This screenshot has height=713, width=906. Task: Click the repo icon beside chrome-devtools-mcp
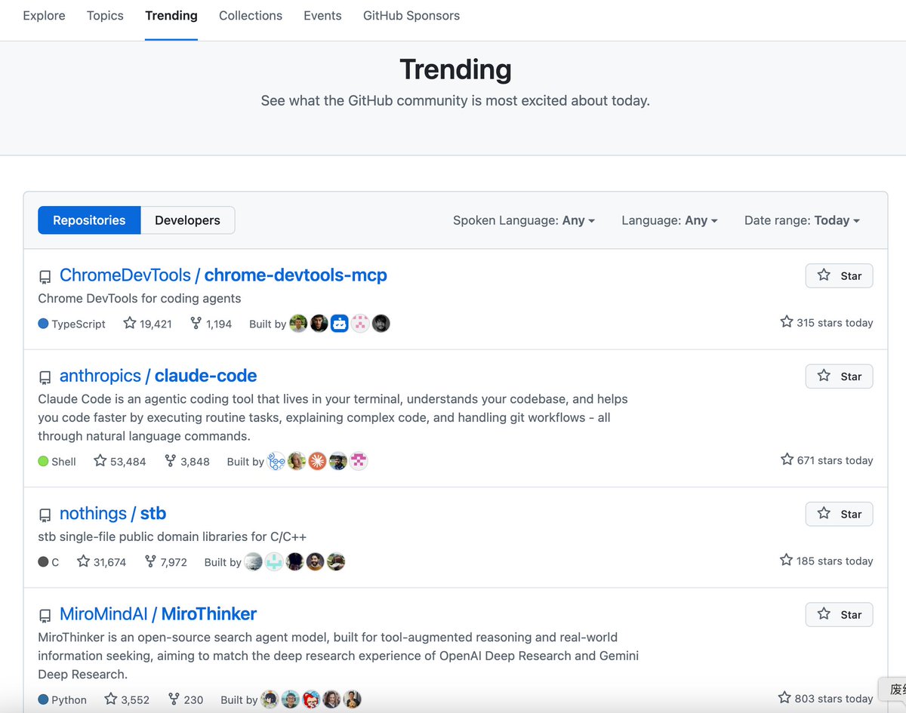pyautogui.click(x=45, y=277)
